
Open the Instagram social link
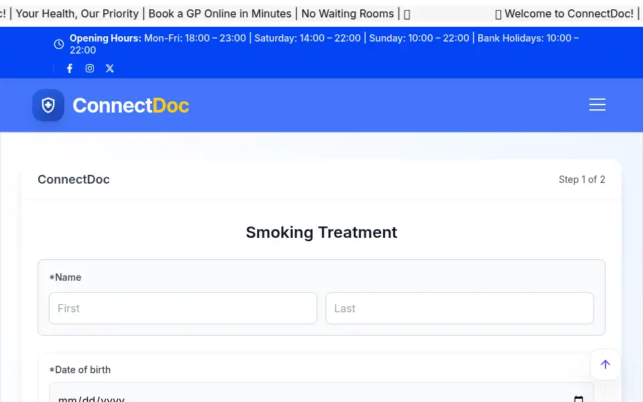(x=89, y=68)
